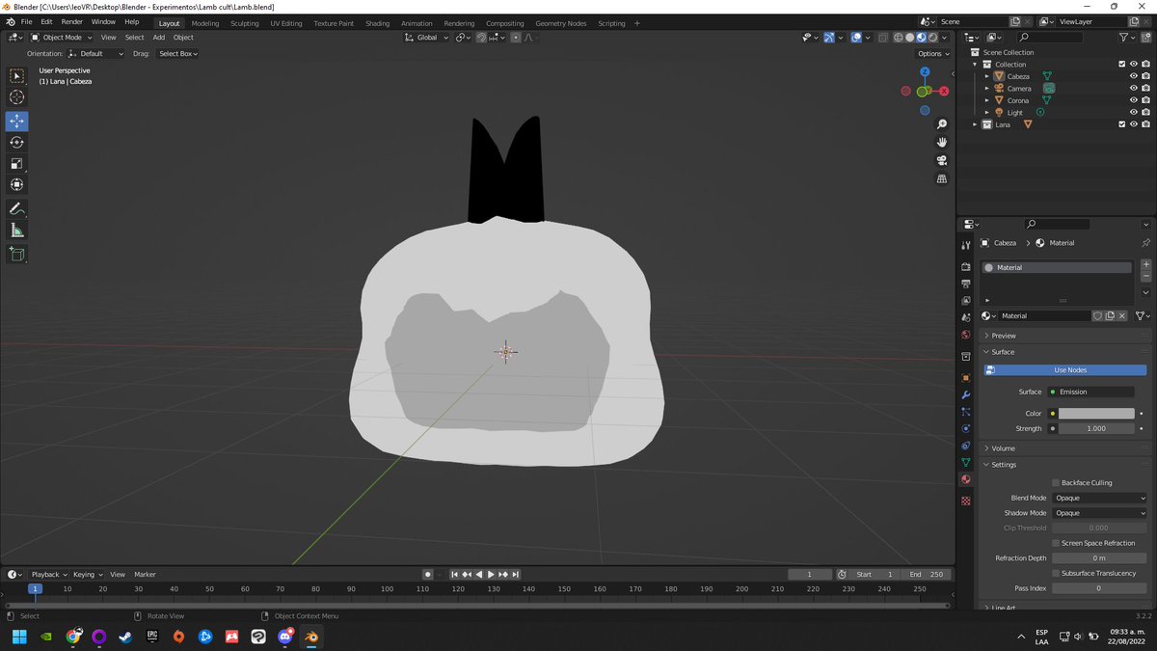Open the Windows Start menu
This screenshot has width=1157, height=651.
coord(18,637)
